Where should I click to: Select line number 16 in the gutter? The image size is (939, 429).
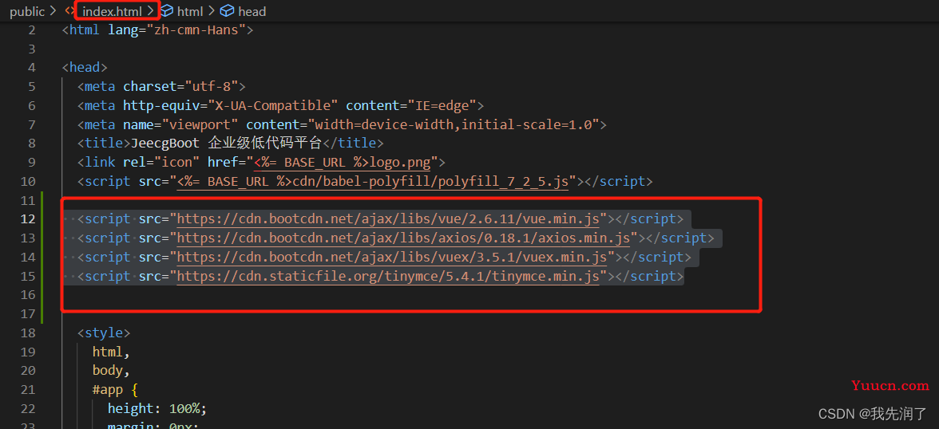[x=28, y=295]
